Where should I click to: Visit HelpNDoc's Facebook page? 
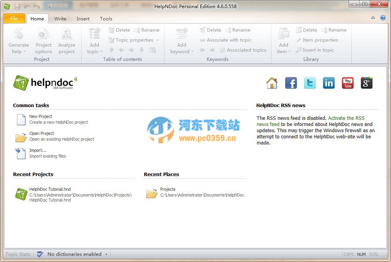(291, 82)
